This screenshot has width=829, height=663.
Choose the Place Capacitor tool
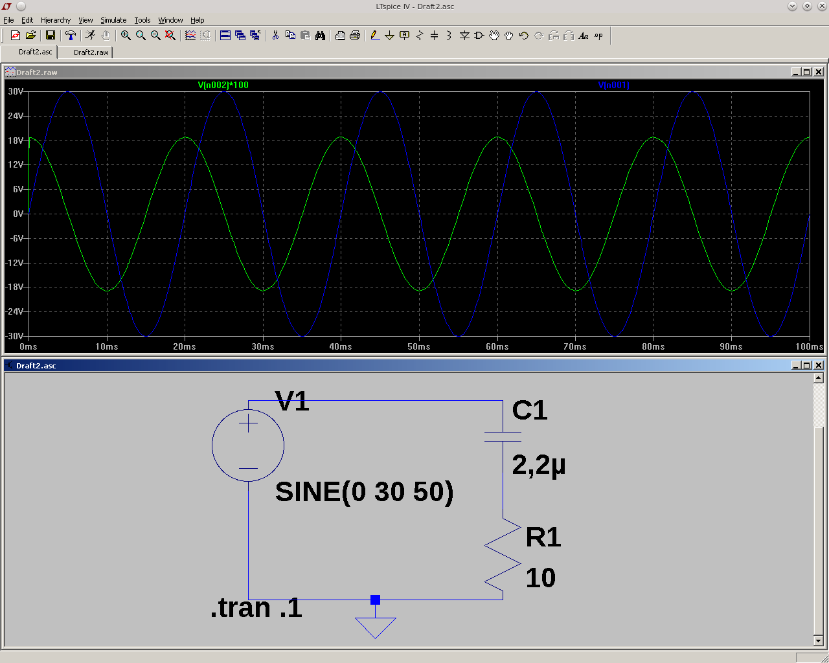pos(434,36)
